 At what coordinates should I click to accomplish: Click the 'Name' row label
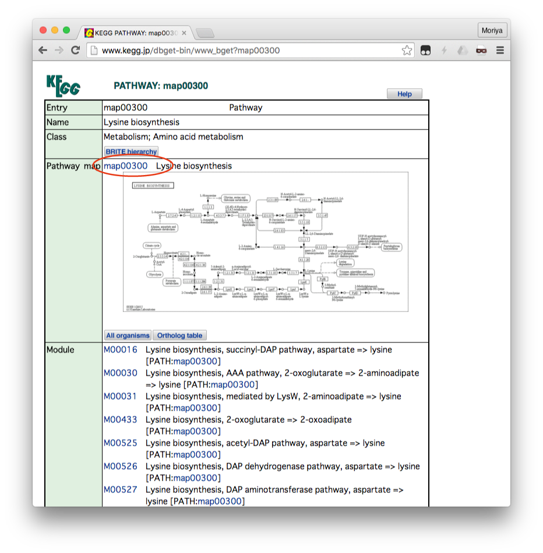[58, 122]
